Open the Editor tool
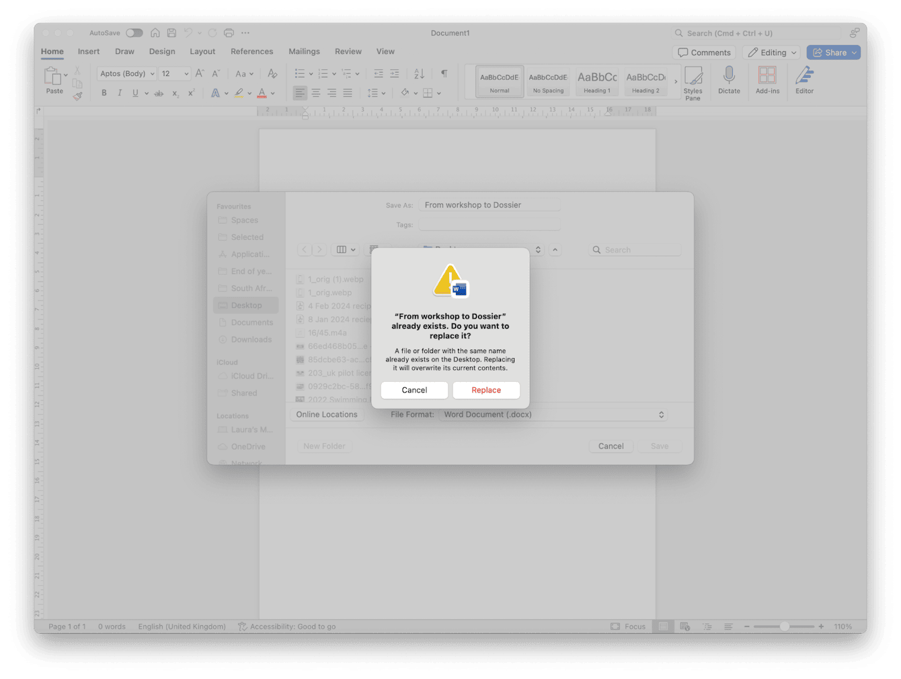This screenshot has height=679, width=901. tap(804, 79)
